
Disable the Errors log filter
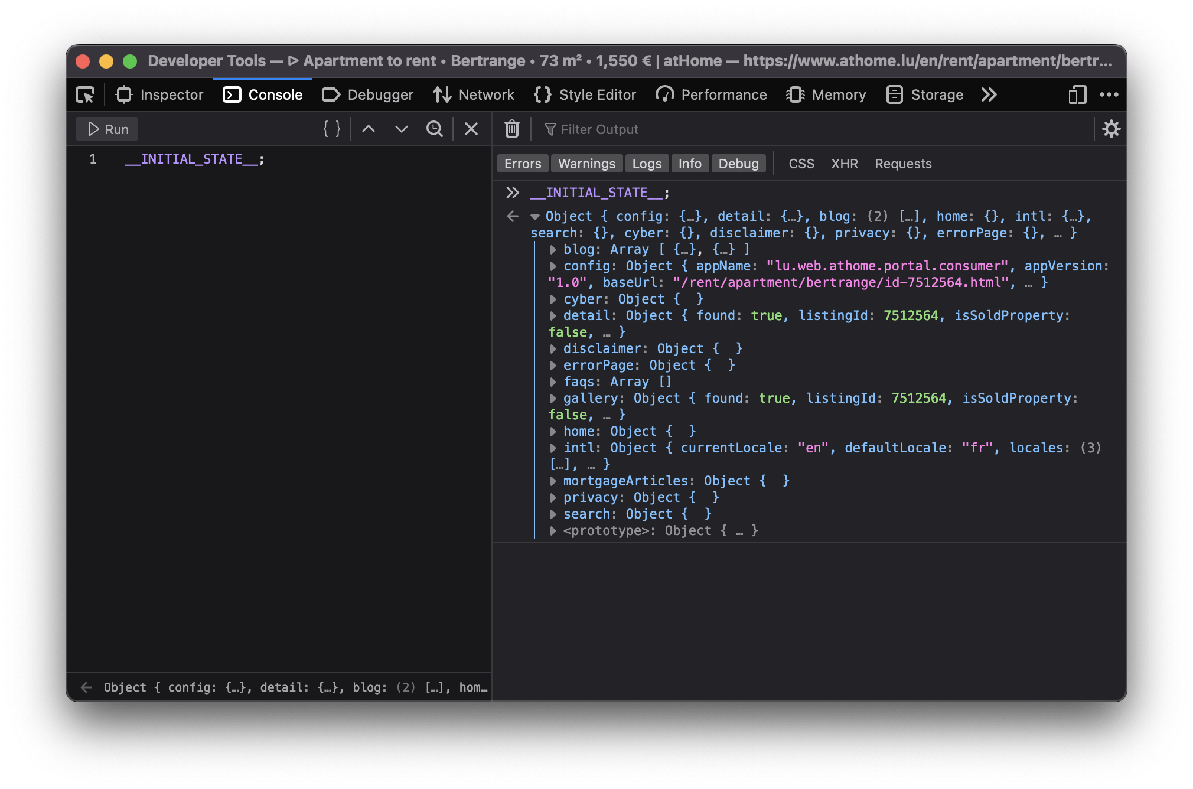click(522, 164)
